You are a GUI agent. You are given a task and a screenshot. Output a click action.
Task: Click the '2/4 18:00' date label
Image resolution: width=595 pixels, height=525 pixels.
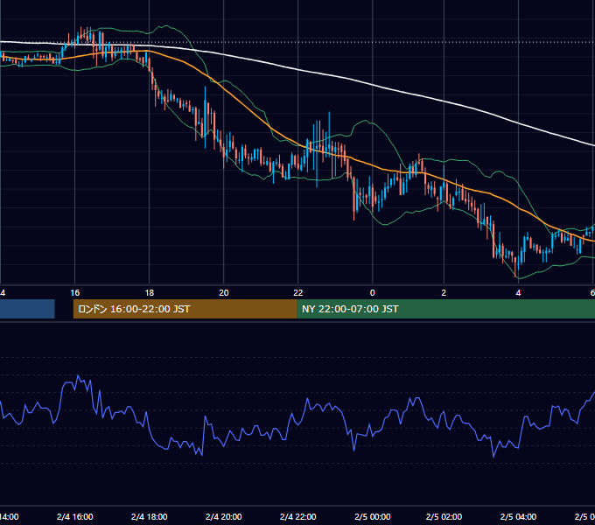pyautogui.click(x=149, y=516)
